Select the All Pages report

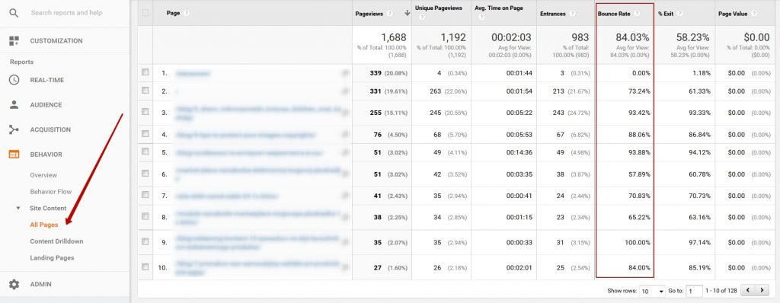[x=44, y=225]
